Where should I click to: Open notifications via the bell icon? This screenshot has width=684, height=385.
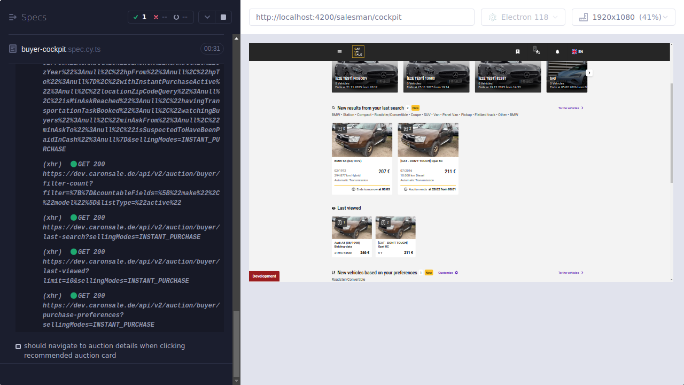click(x=557, y=52)
